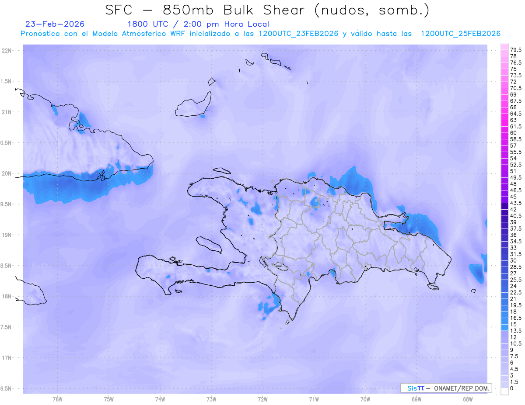Image resolution: width=525 pixels, height=405 pixels.
Task: Click the colorbar value '79.5'
Action: (516, 50)
